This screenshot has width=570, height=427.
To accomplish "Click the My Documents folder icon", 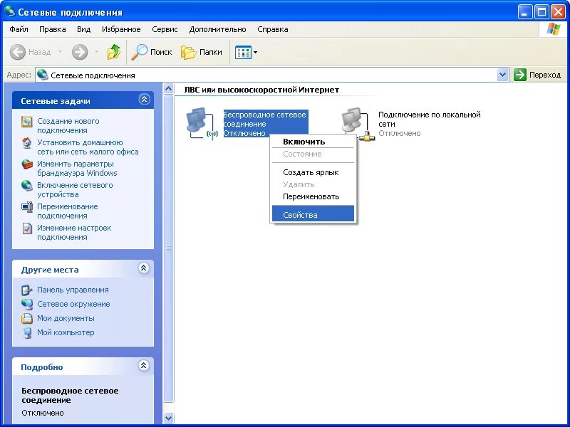I will (27, 318).
